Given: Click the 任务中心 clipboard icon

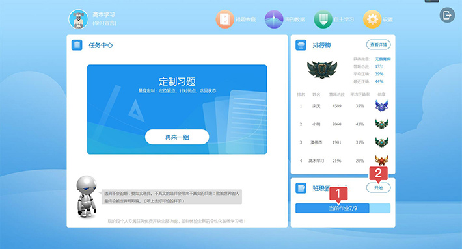Looking at the screenshot, I should [77, 45].
